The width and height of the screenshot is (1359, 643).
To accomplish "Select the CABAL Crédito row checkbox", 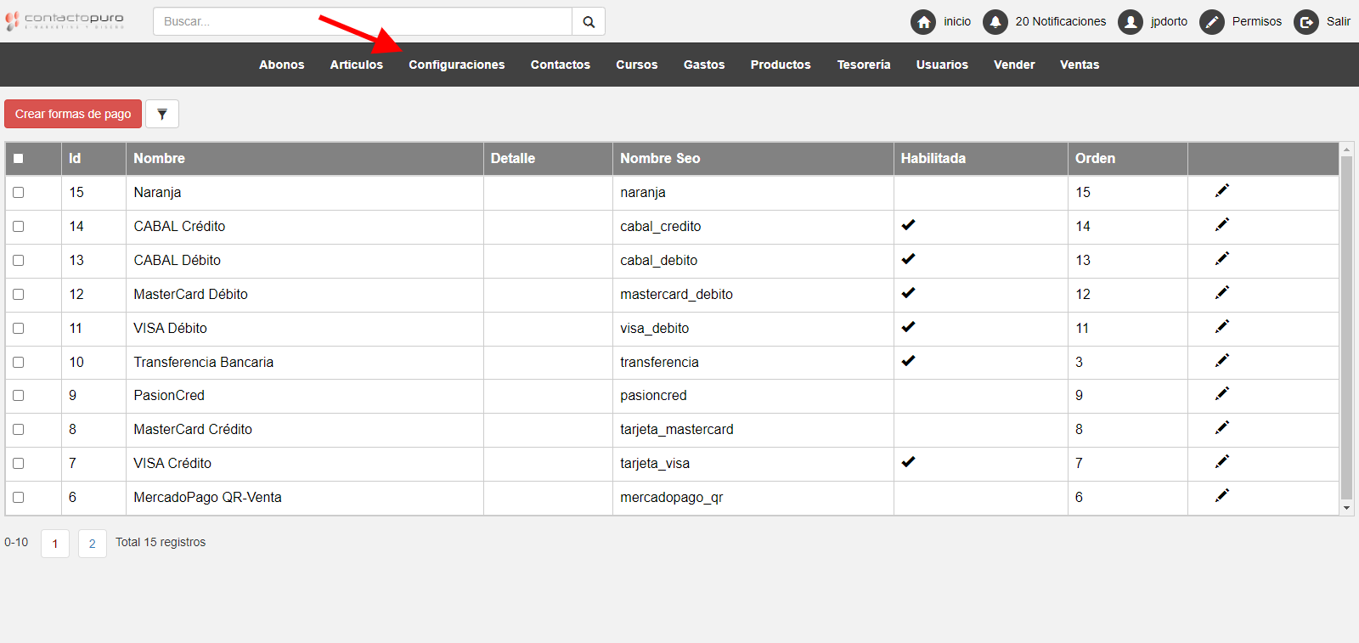I will [x=19, y=227].
